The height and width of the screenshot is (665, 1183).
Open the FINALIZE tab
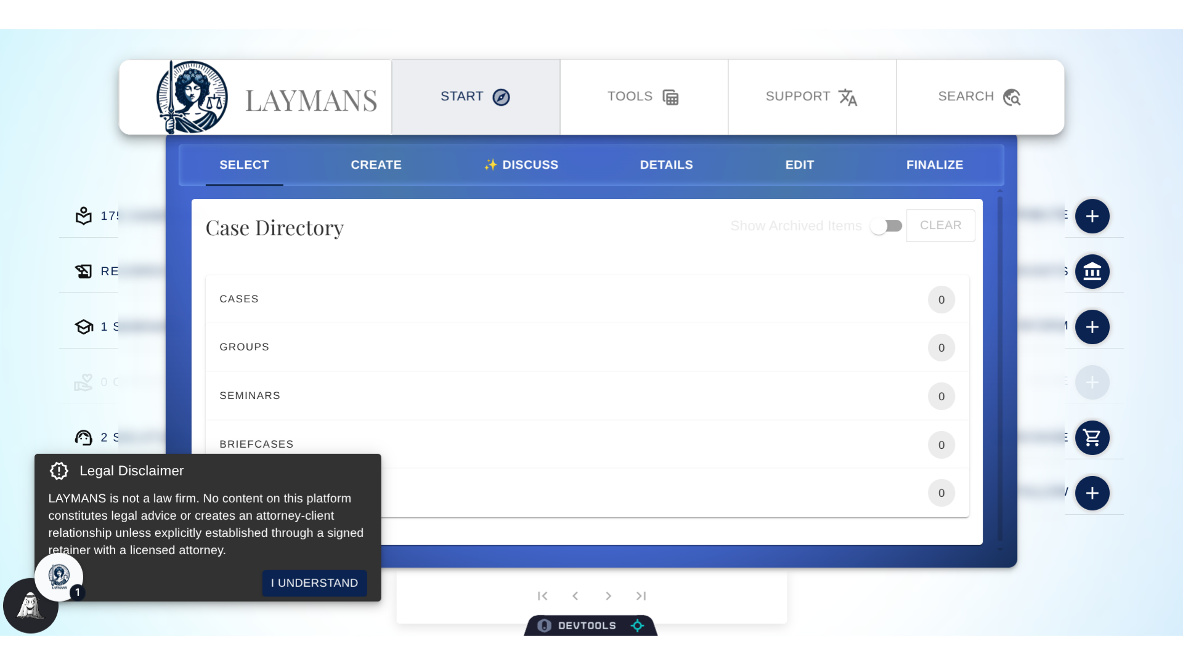click(935, 164)
